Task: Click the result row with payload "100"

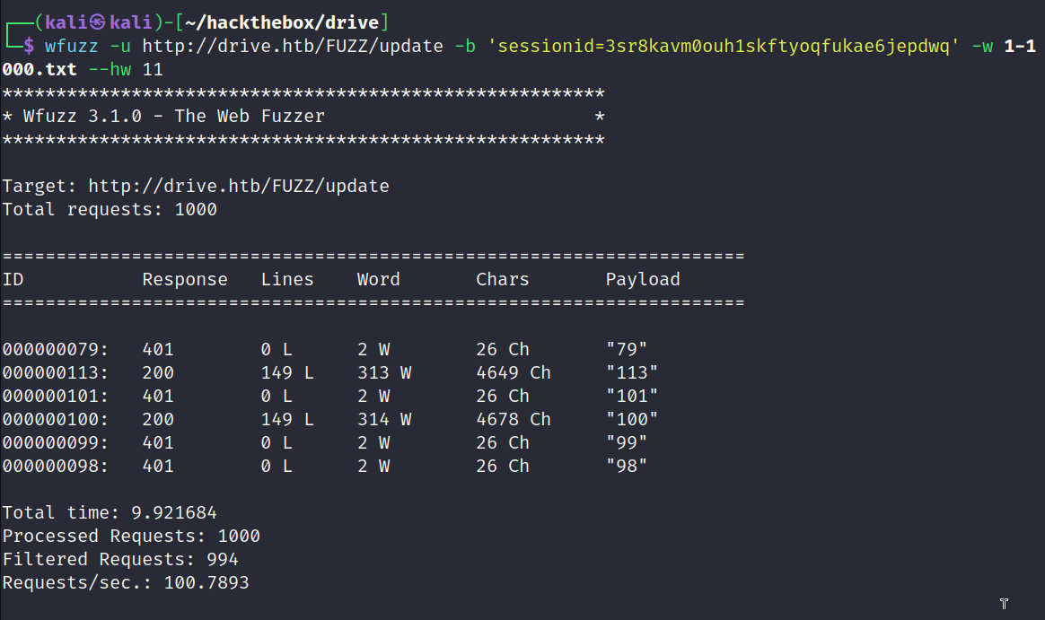Action: [x=329, y=420]
